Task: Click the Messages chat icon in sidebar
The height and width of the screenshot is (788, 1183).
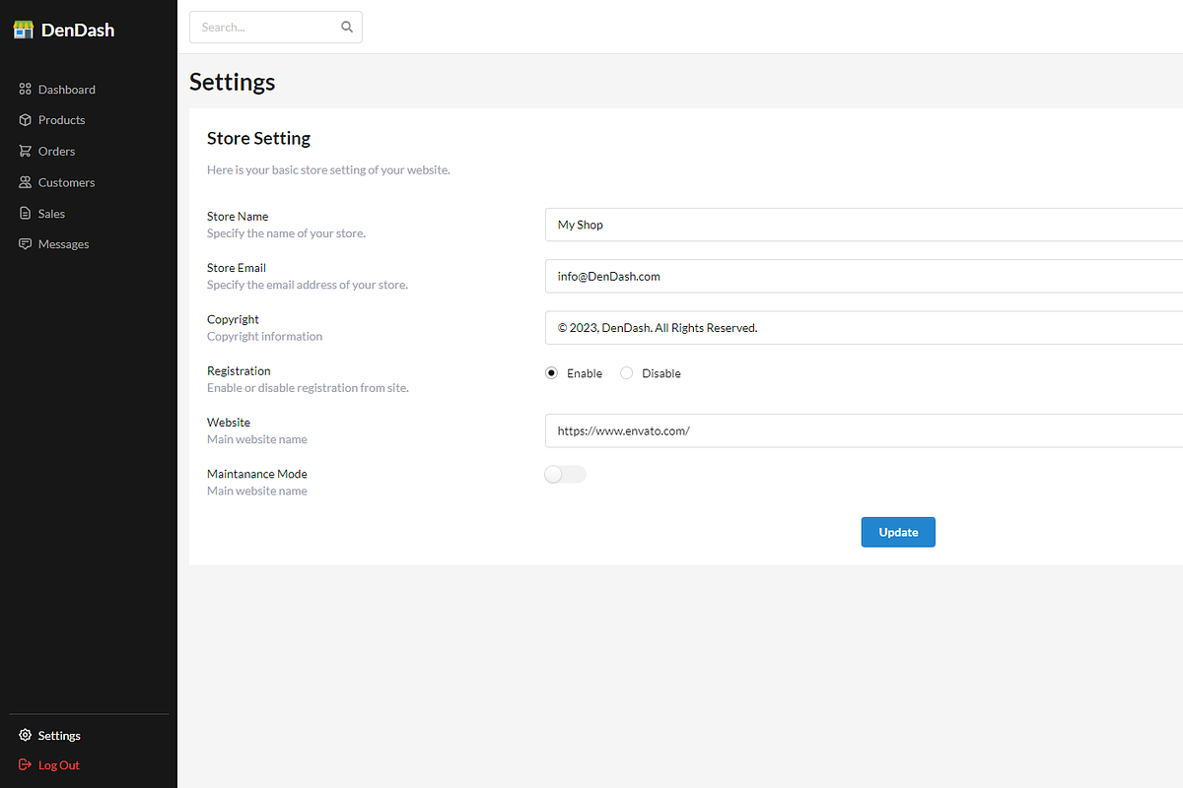Action: tap(26, 244)
